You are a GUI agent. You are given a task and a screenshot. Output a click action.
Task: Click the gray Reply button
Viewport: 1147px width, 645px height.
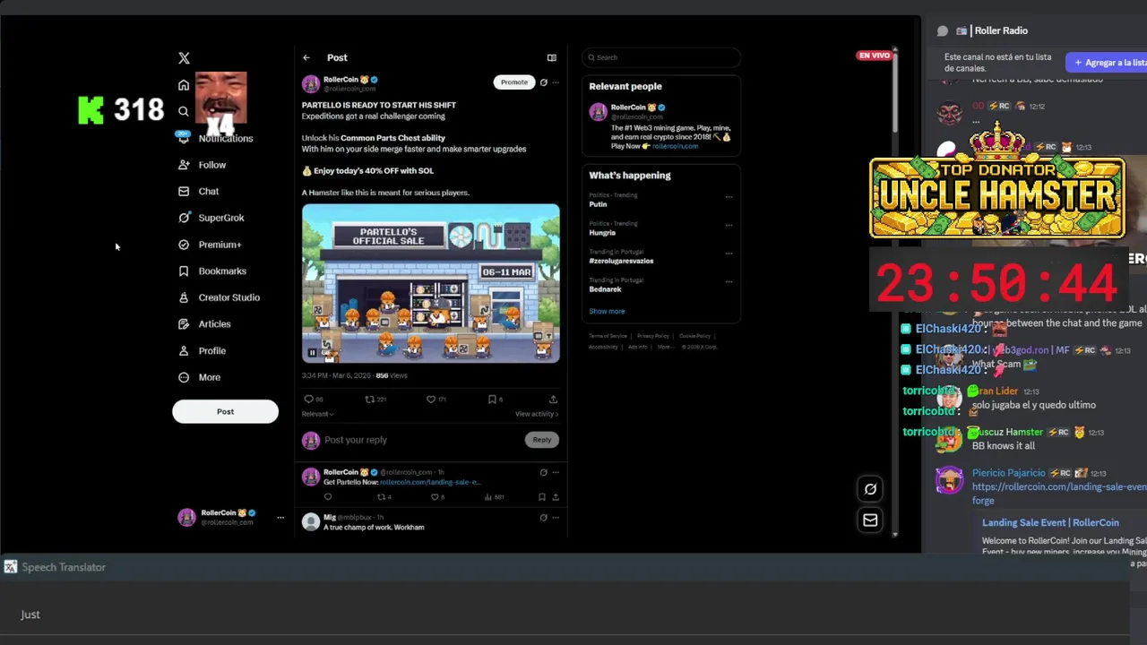point(542,440)
